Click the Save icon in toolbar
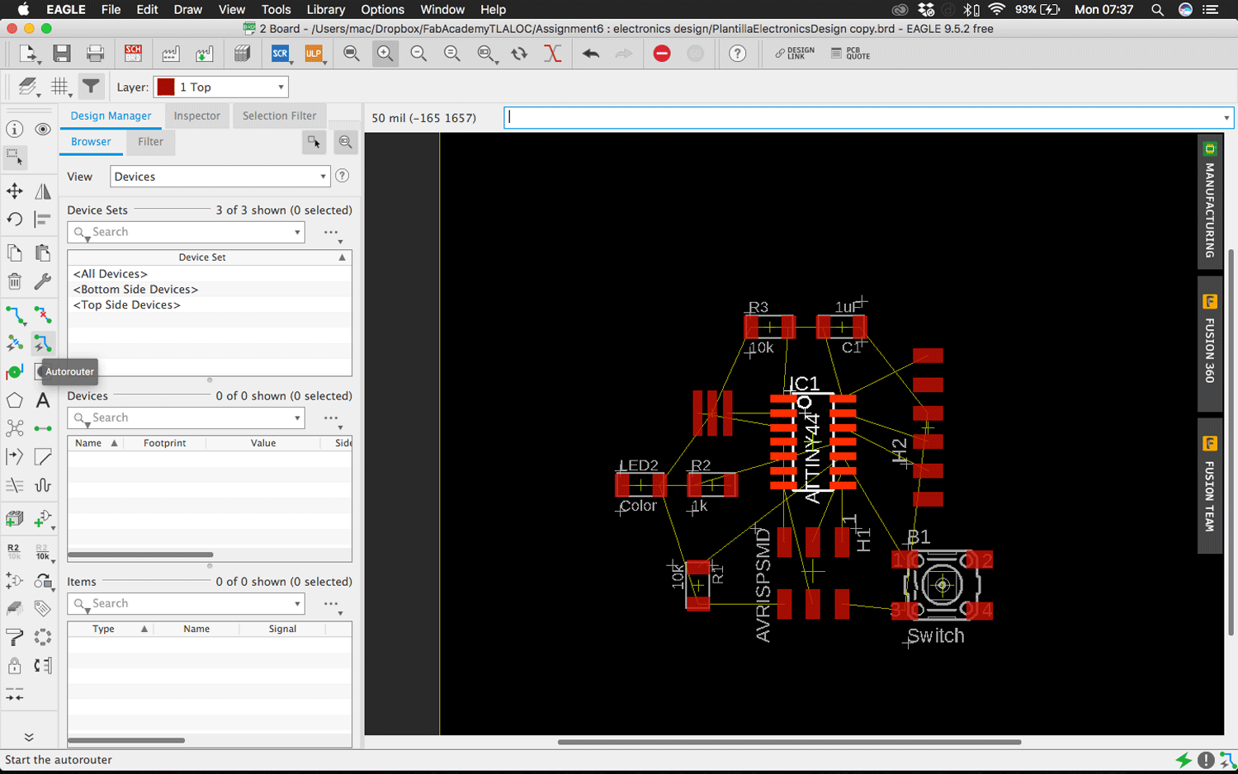This screenshot has width=1238, height=774. coord(62,54)
